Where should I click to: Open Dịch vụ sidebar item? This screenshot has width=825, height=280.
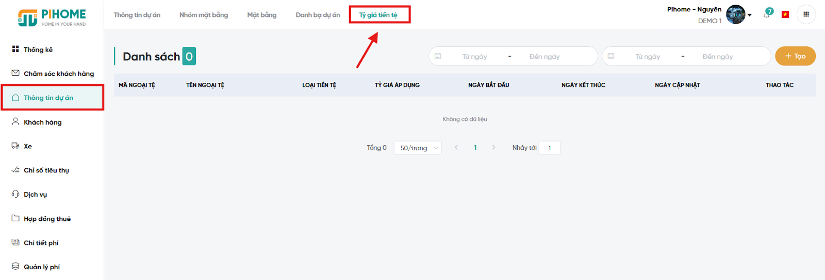coord(35,195)
